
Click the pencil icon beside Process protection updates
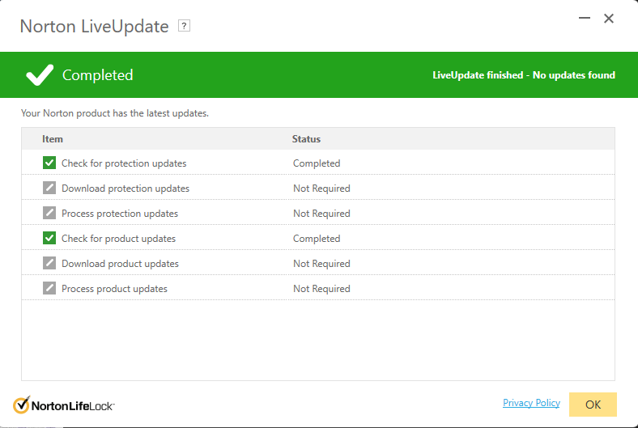49,214
